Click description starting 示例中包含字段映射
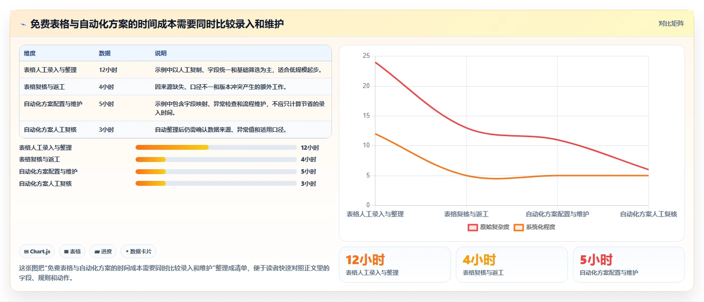The height and width of the screenshot is (302, 704). 240,108
